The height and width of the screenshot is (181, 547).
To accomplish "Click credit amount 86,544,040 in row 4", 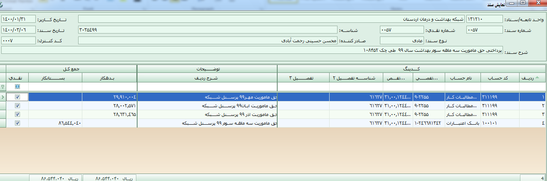I will coord(55,123).
